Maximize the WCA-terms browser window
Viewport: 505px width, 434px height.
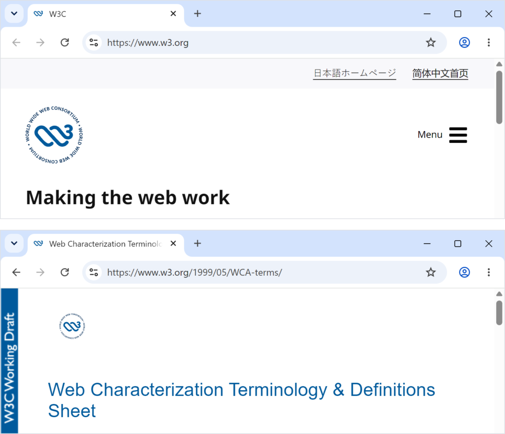tap(458, 244)
